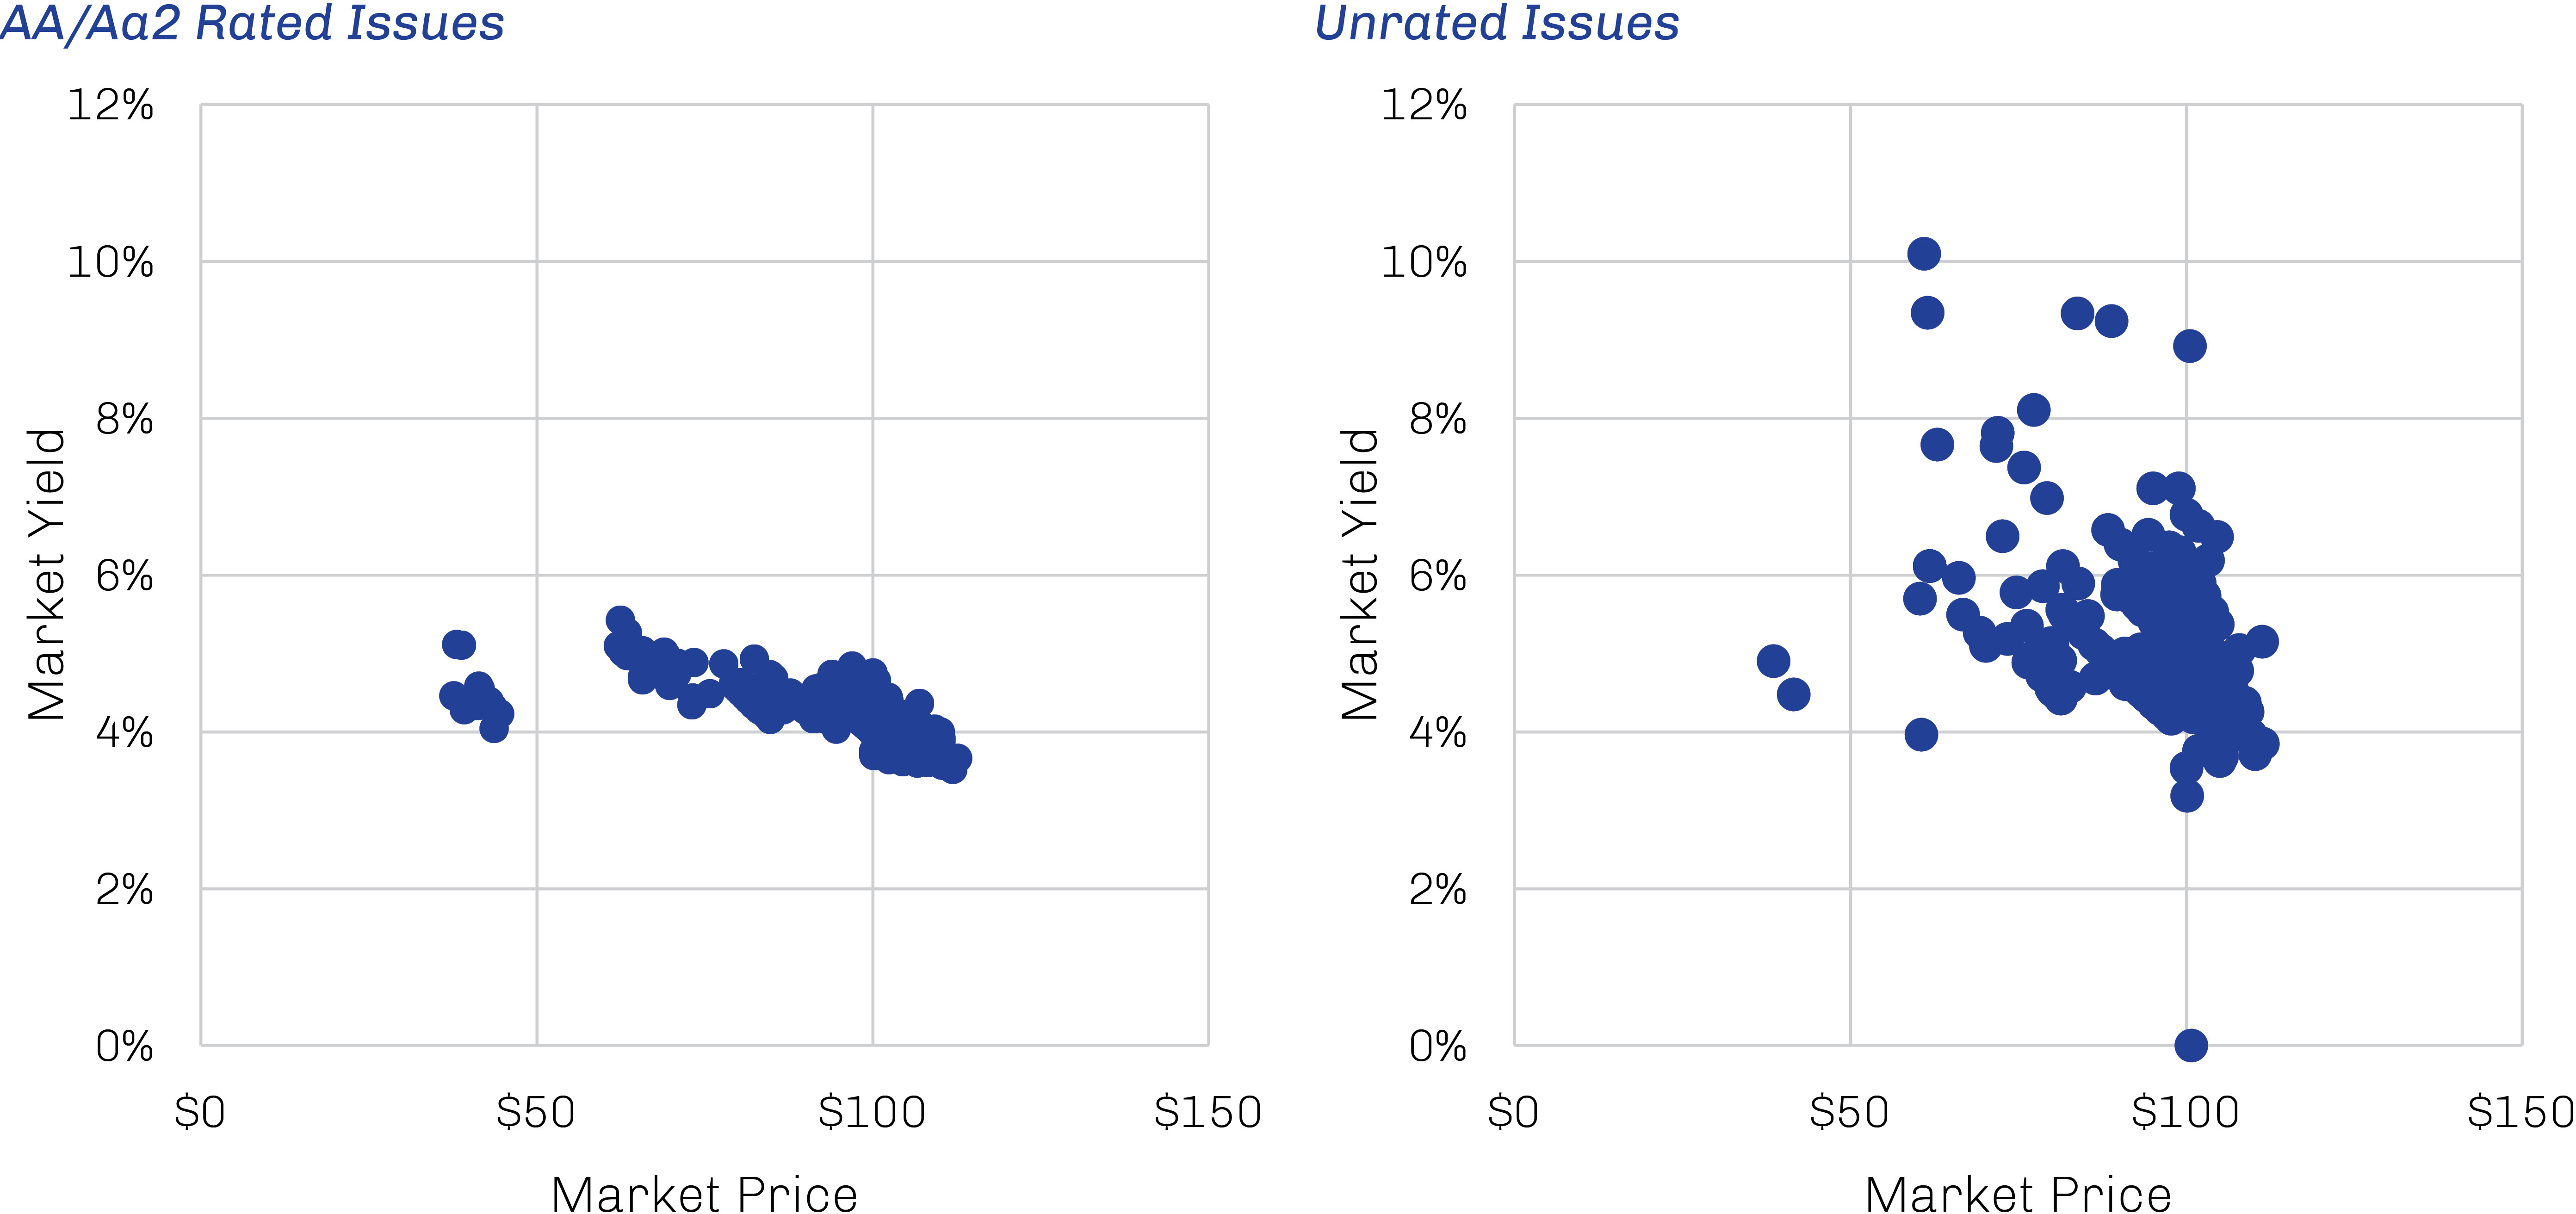Click the 'Unrated Issues' chart title

tap(1496, 23)
